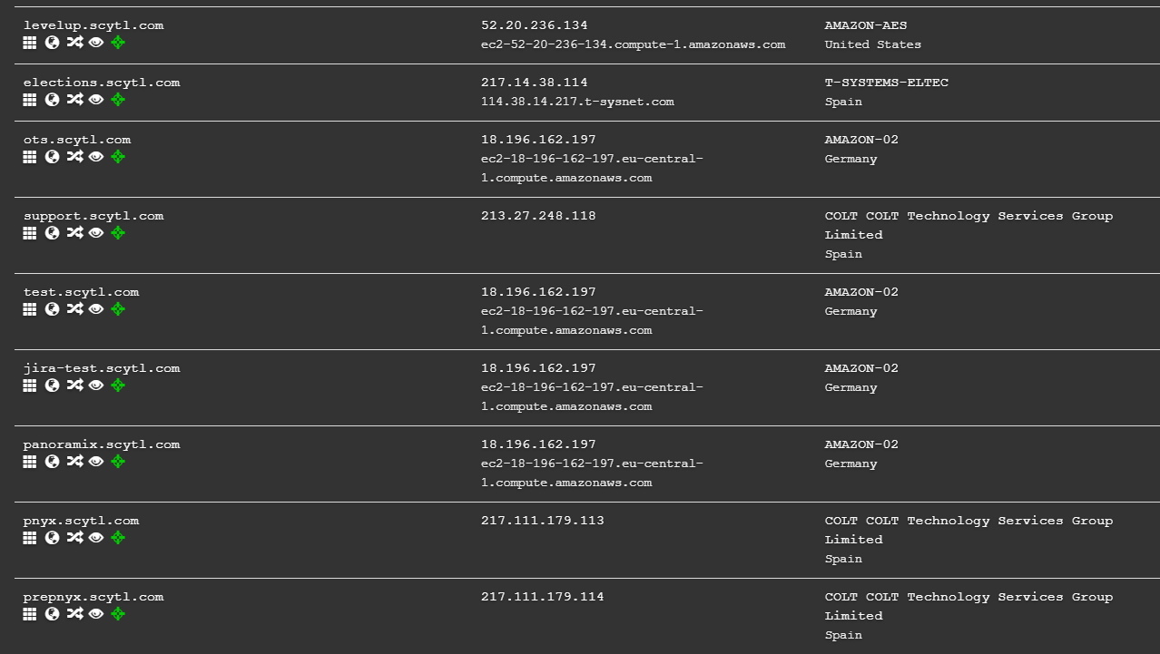
Task: Click the eye icon under ots.scytl.com
Action: pos(96,157)
